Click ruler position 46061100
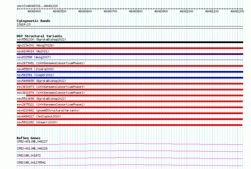Viewport: 251px width, 169px height. tap(212, 11)
